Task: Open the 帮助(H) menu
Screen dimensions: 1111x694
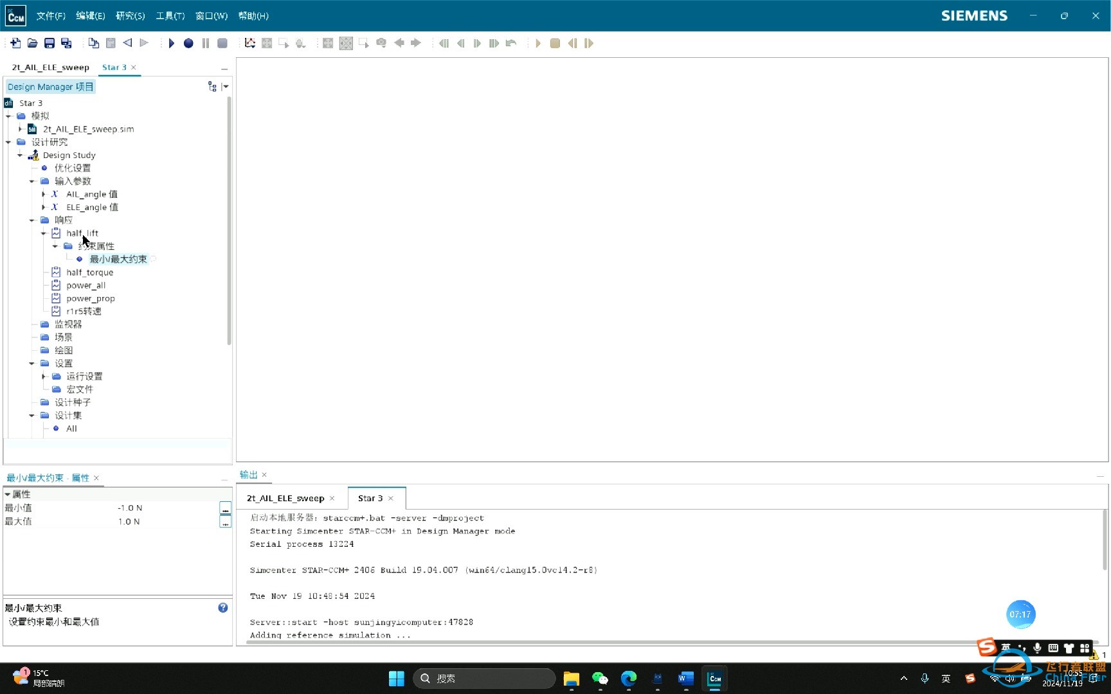Action: pyautogui.click(x=253, y=15)
